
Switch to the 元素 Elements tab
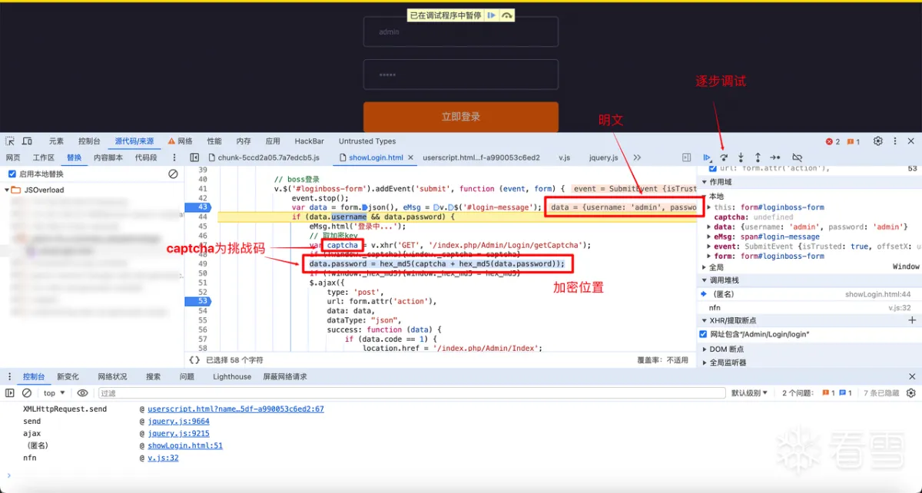click(x=57, y=141)
